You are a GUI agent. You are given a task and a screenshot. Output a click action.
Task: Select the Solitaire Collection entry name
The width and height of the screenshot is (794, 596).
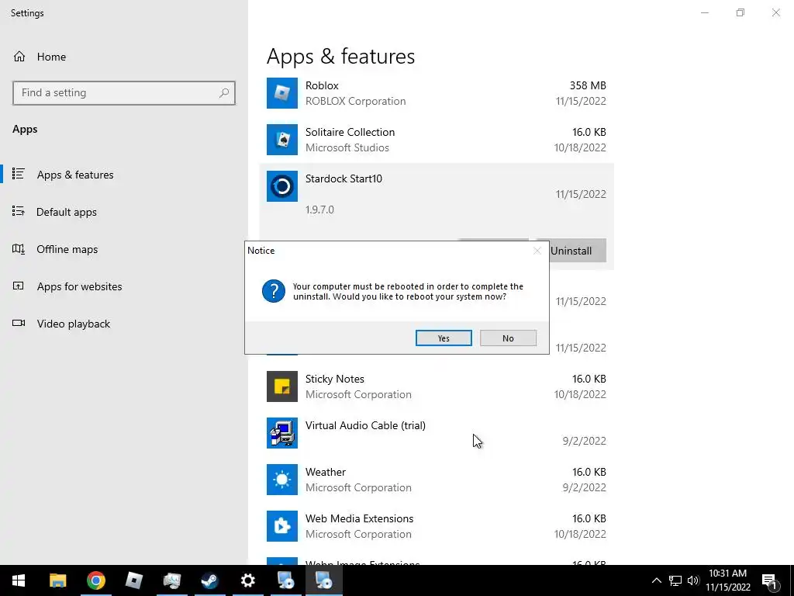(x=350, y=132)
